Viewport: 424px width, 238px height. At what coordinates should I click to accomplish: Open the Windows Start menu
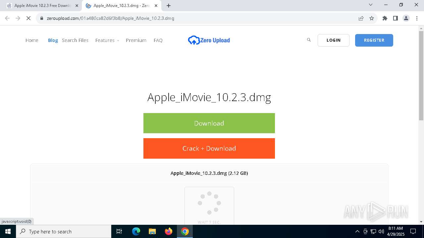(8, 231)
